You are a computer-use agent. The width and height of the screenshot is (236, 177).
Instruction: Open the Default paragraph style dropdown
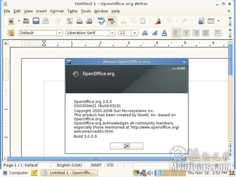60,33
